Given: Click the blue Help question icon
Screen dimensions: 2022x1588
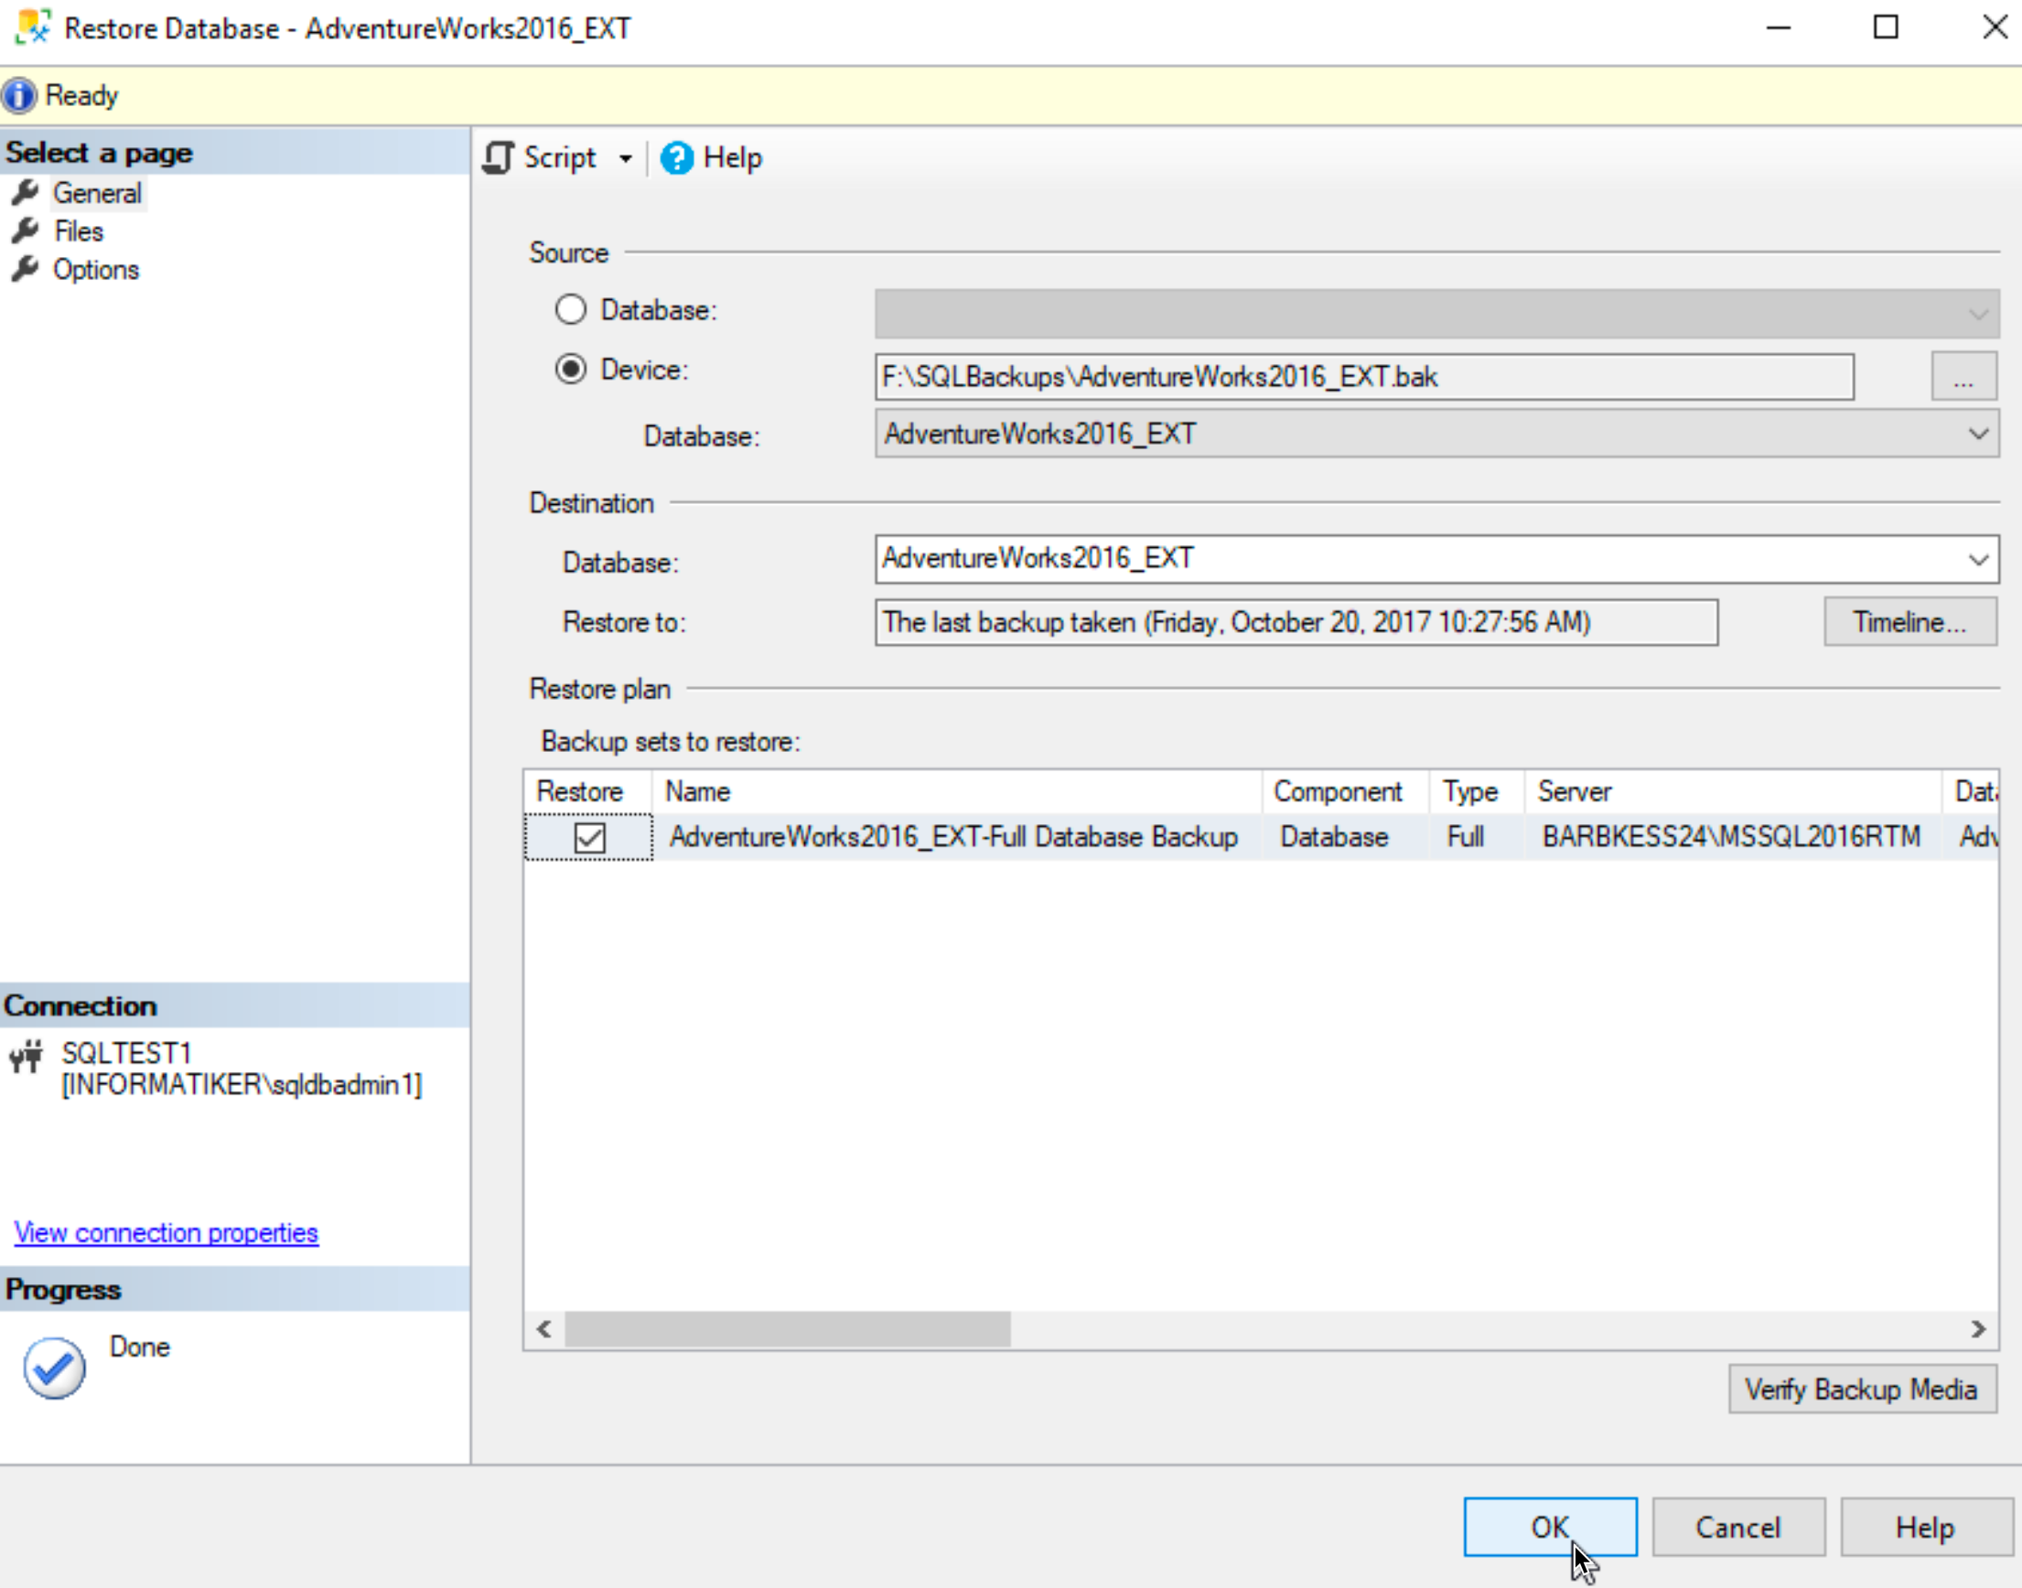Looking at the screenshot, I should point(676,157).
